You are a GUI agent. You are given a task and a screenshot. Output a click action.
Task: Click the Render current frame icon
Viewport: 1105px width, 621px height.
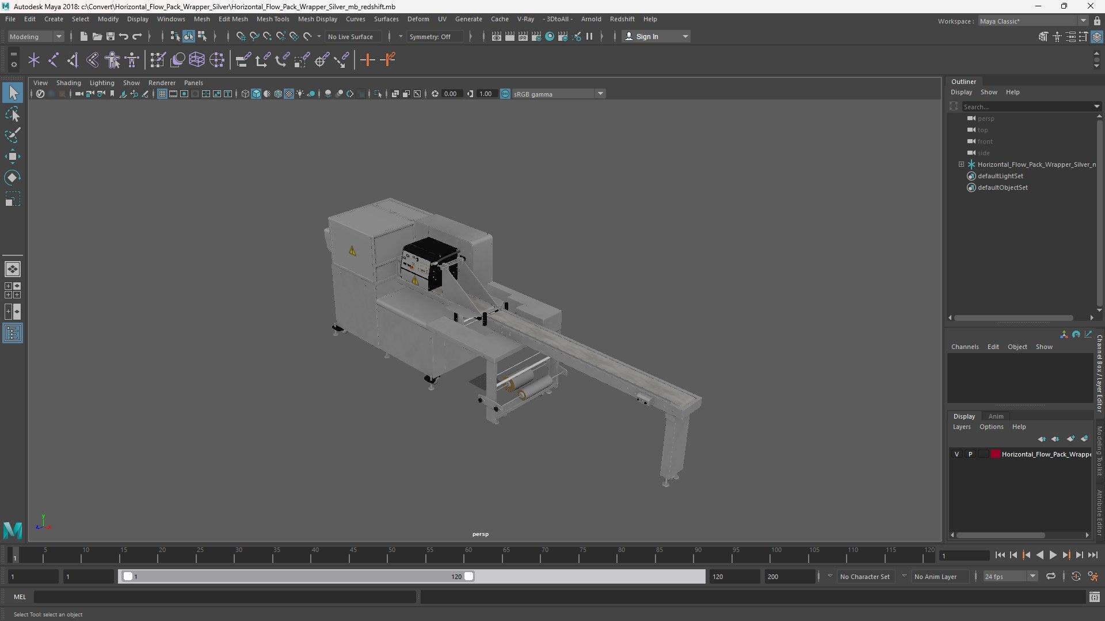click(x=510, y=36)
